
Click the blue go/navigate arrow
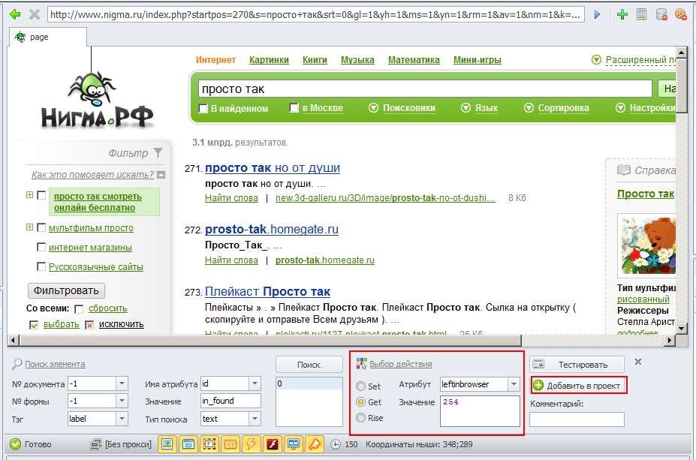point(597,15)
